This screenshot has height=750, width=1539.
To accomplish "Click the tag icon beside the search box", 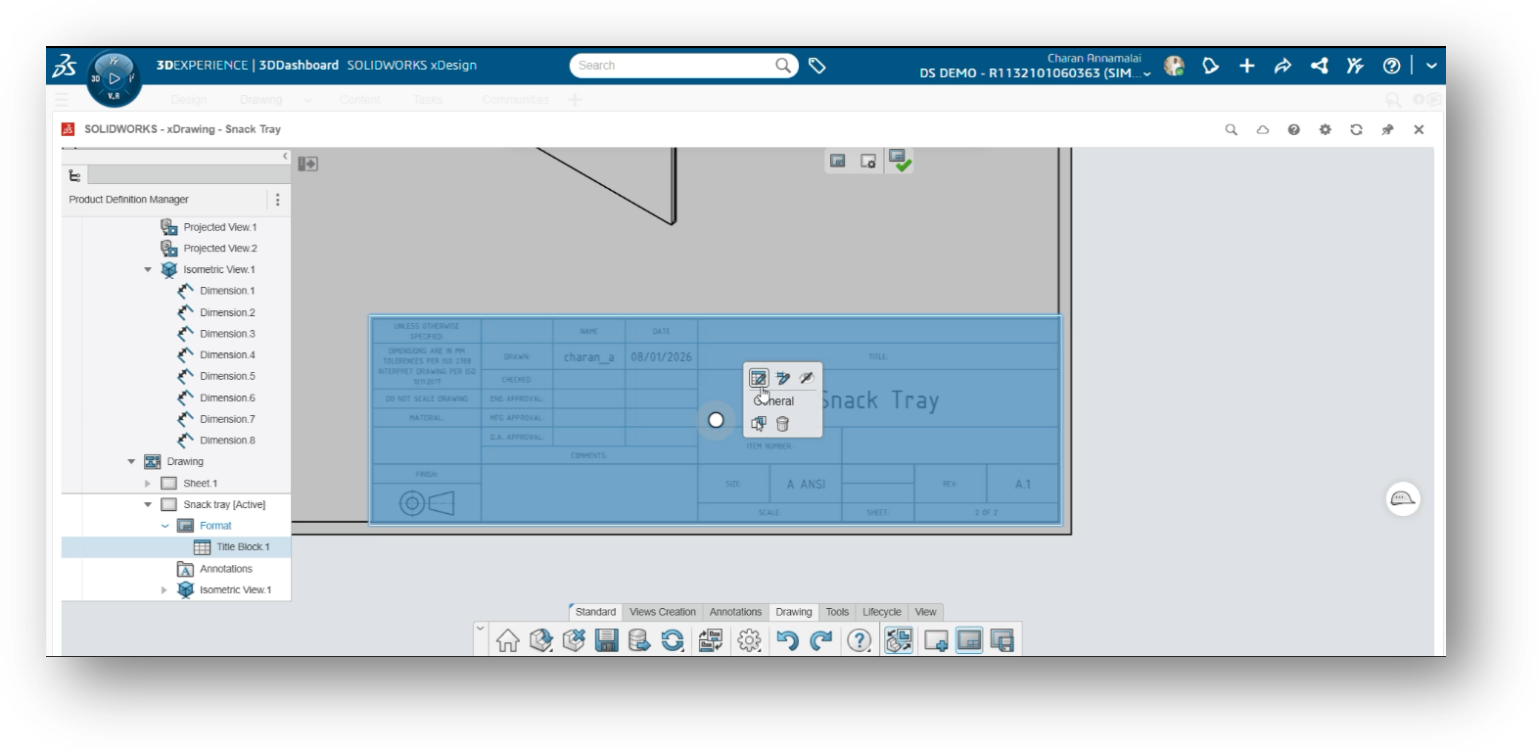I will click(817, 66).
